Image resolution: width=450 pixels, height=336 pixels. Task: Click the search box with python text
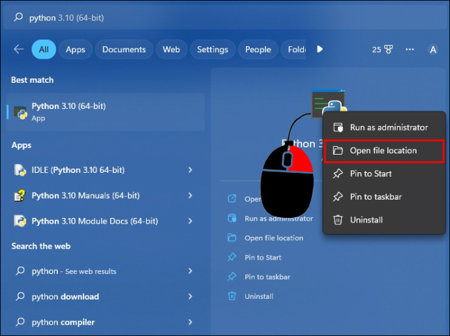pos(225,18)
